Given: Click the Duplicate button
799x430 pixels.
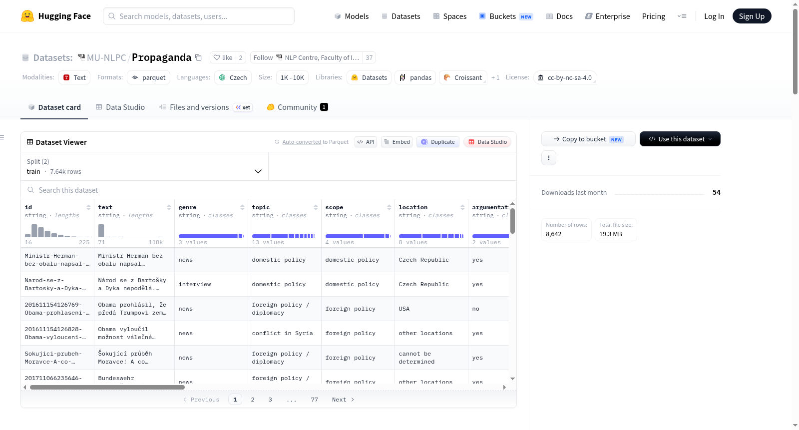Looking at the screenshot, I should 438,142.
